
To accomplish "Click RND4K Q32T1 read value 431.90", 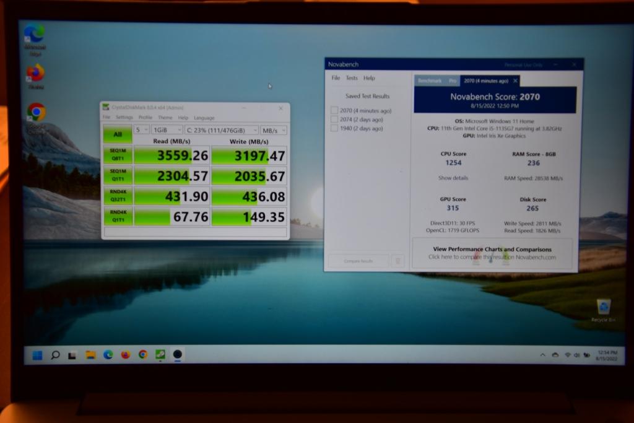I will pyautogui.click(x=172, y=196).
